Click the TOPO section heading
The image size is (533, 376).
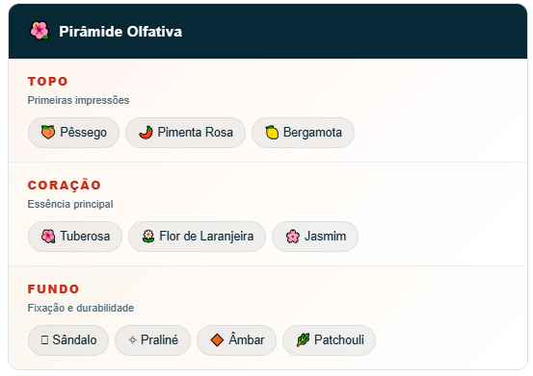click(48, 82)
